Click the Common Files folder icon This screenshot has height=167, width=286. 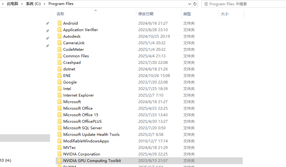59,56
